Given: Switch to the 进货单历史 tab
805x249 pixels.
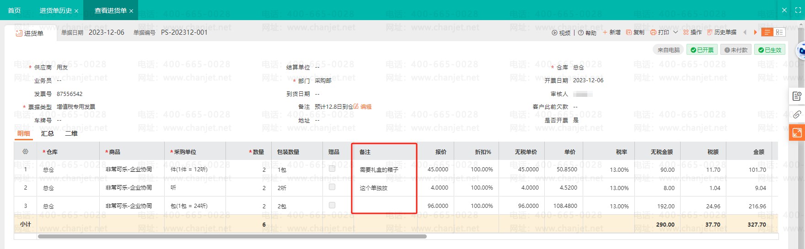Looking at the screenshot, I should [x=55, y=11].
